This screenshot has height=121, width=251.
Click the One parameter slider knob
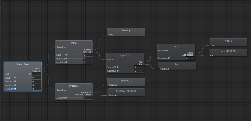(30, 74)
